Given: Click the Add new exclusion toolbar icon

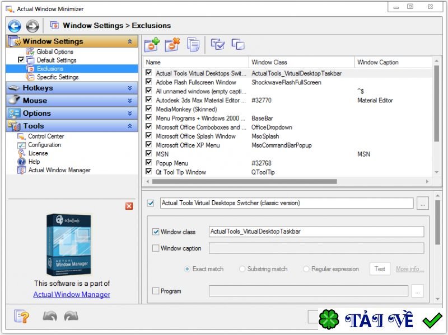Looking at the screenshot, I should (x=152, y=45).
